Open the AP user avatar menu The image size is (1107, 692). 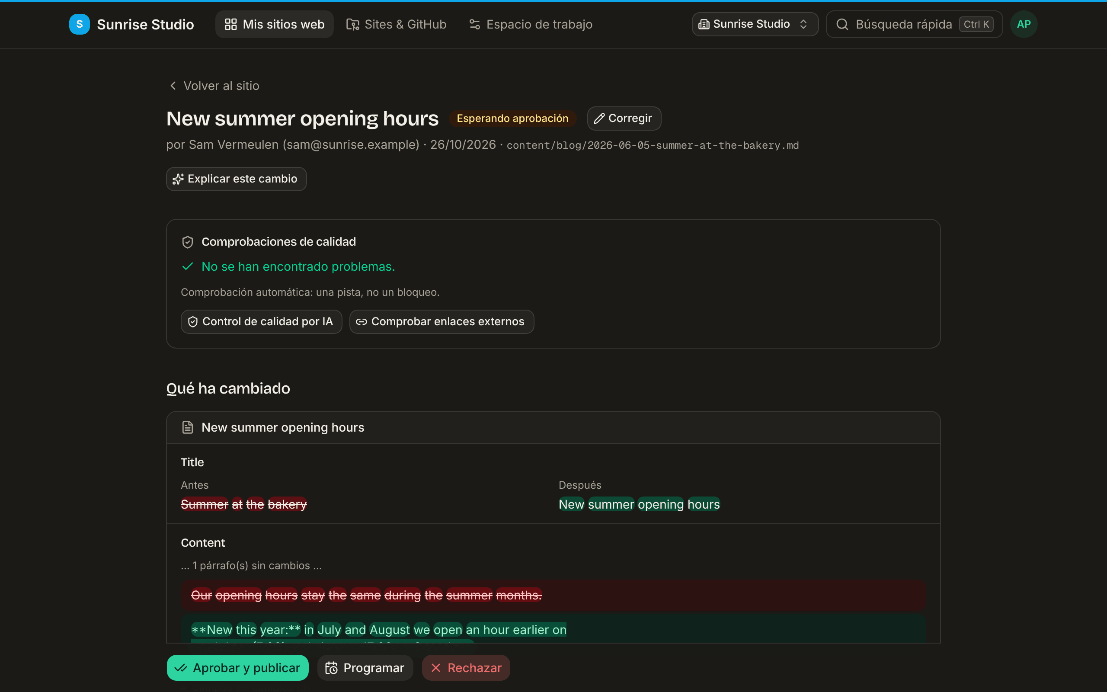point(1024,24)
